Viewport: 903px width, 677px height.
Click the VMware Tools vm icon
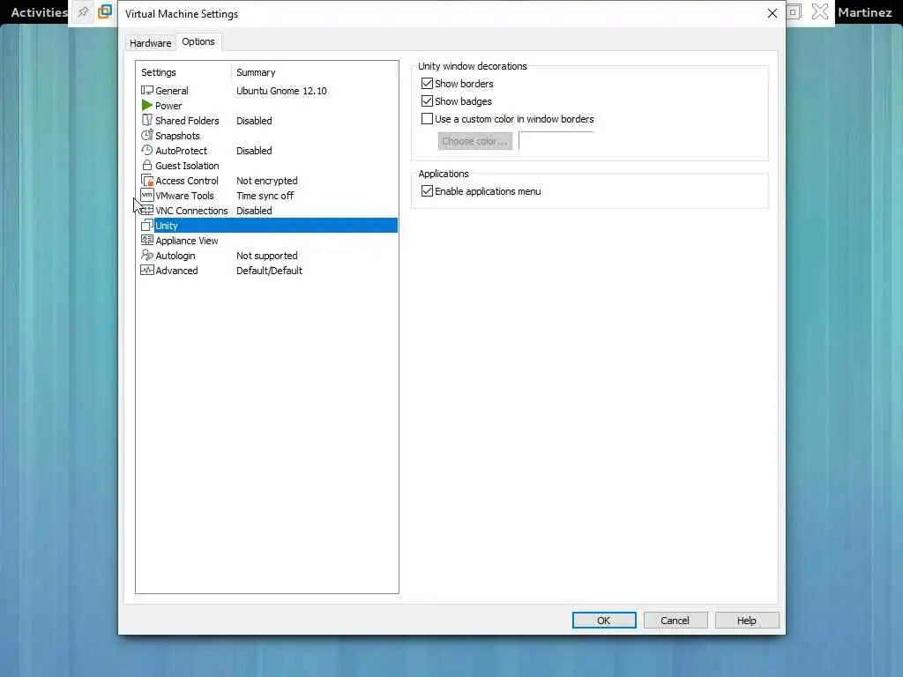coord(147,195)
